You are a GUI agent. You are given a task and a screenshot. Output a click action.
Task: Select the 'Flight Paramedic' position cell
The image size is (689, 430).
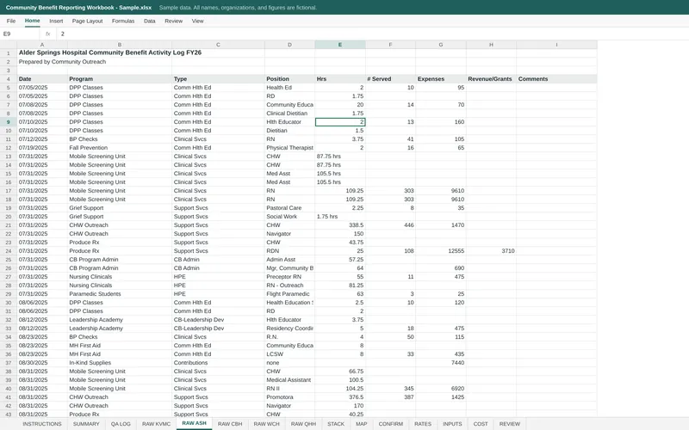tap(289, 294)
